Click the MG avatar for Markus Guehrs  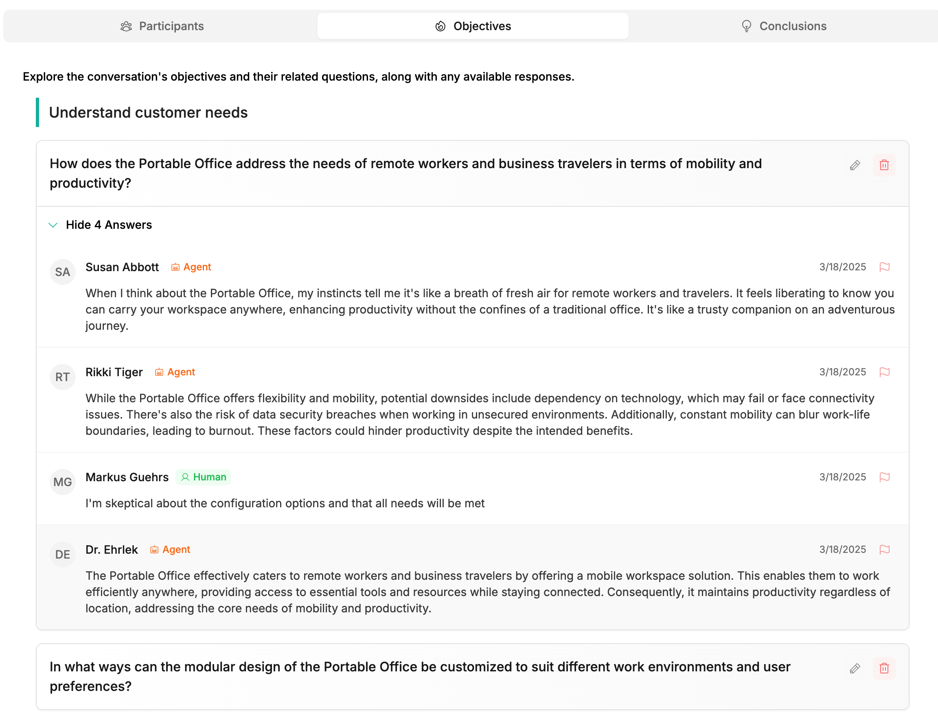(x=62, y=482)
